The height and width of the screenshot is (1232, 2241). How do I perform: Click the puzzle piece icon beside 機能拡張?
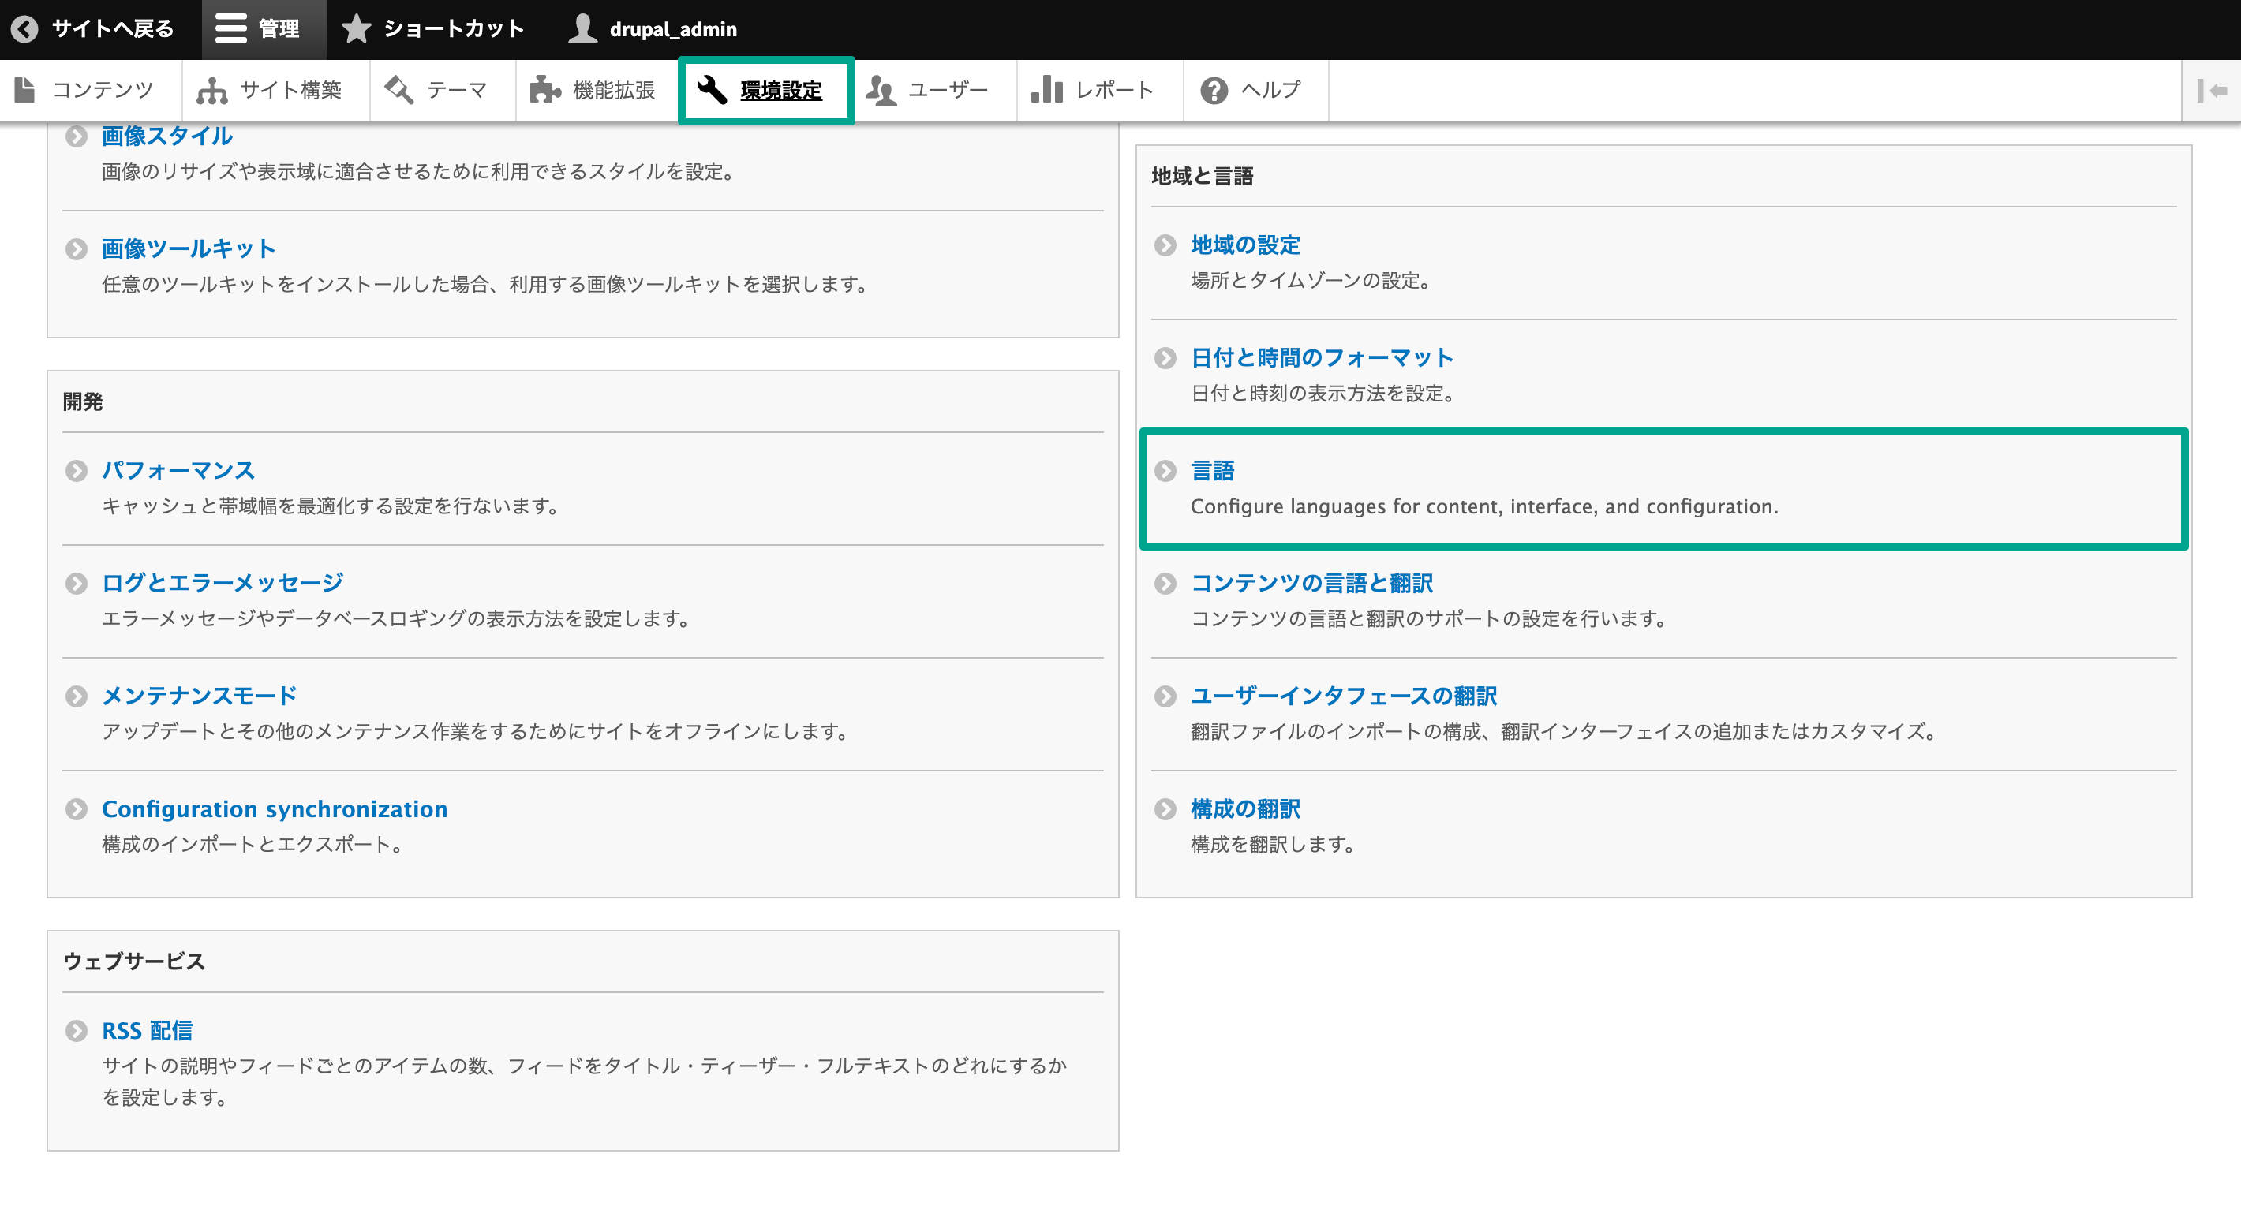coord(545,90)
